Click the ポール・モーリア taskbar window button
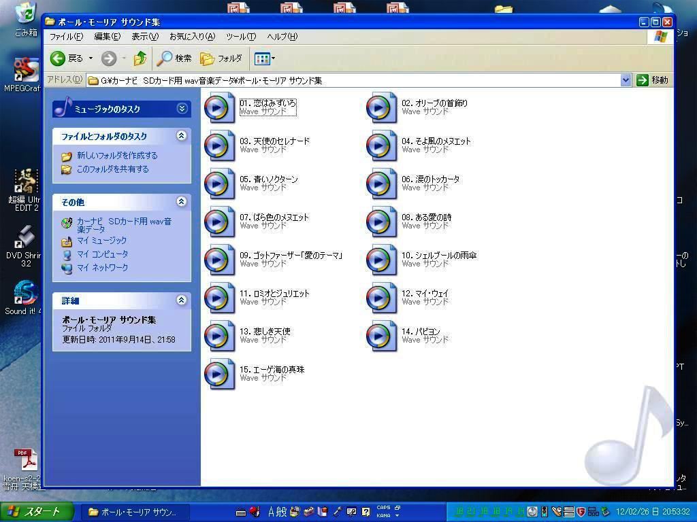 135,512
